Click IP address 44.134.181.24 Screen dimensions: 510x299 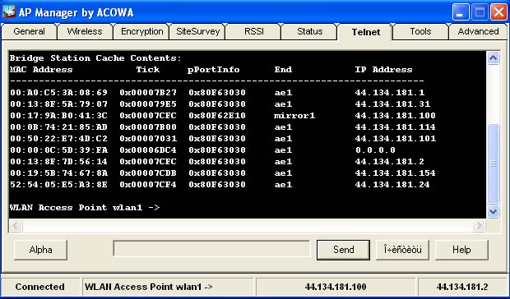click(x=392, y=184)
